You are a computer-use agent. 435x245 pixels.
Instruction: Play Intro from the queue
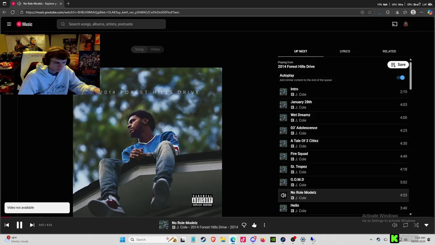click(x=343, y=92)
